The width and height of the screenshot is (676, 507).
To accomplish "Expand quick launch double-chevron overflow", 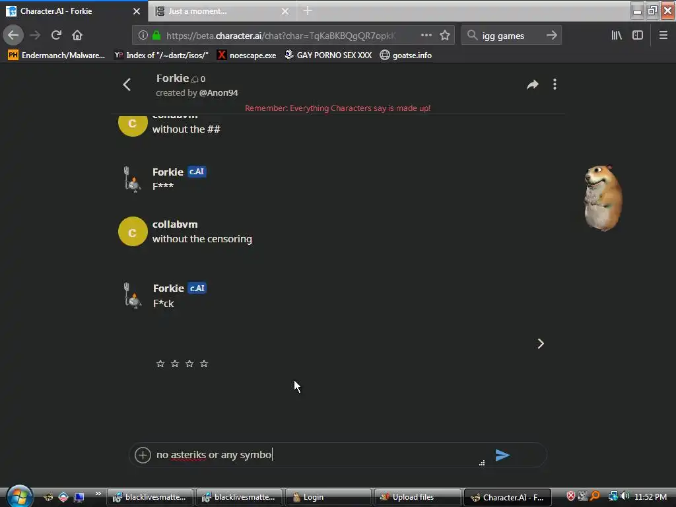I will [x=98, y=494].
